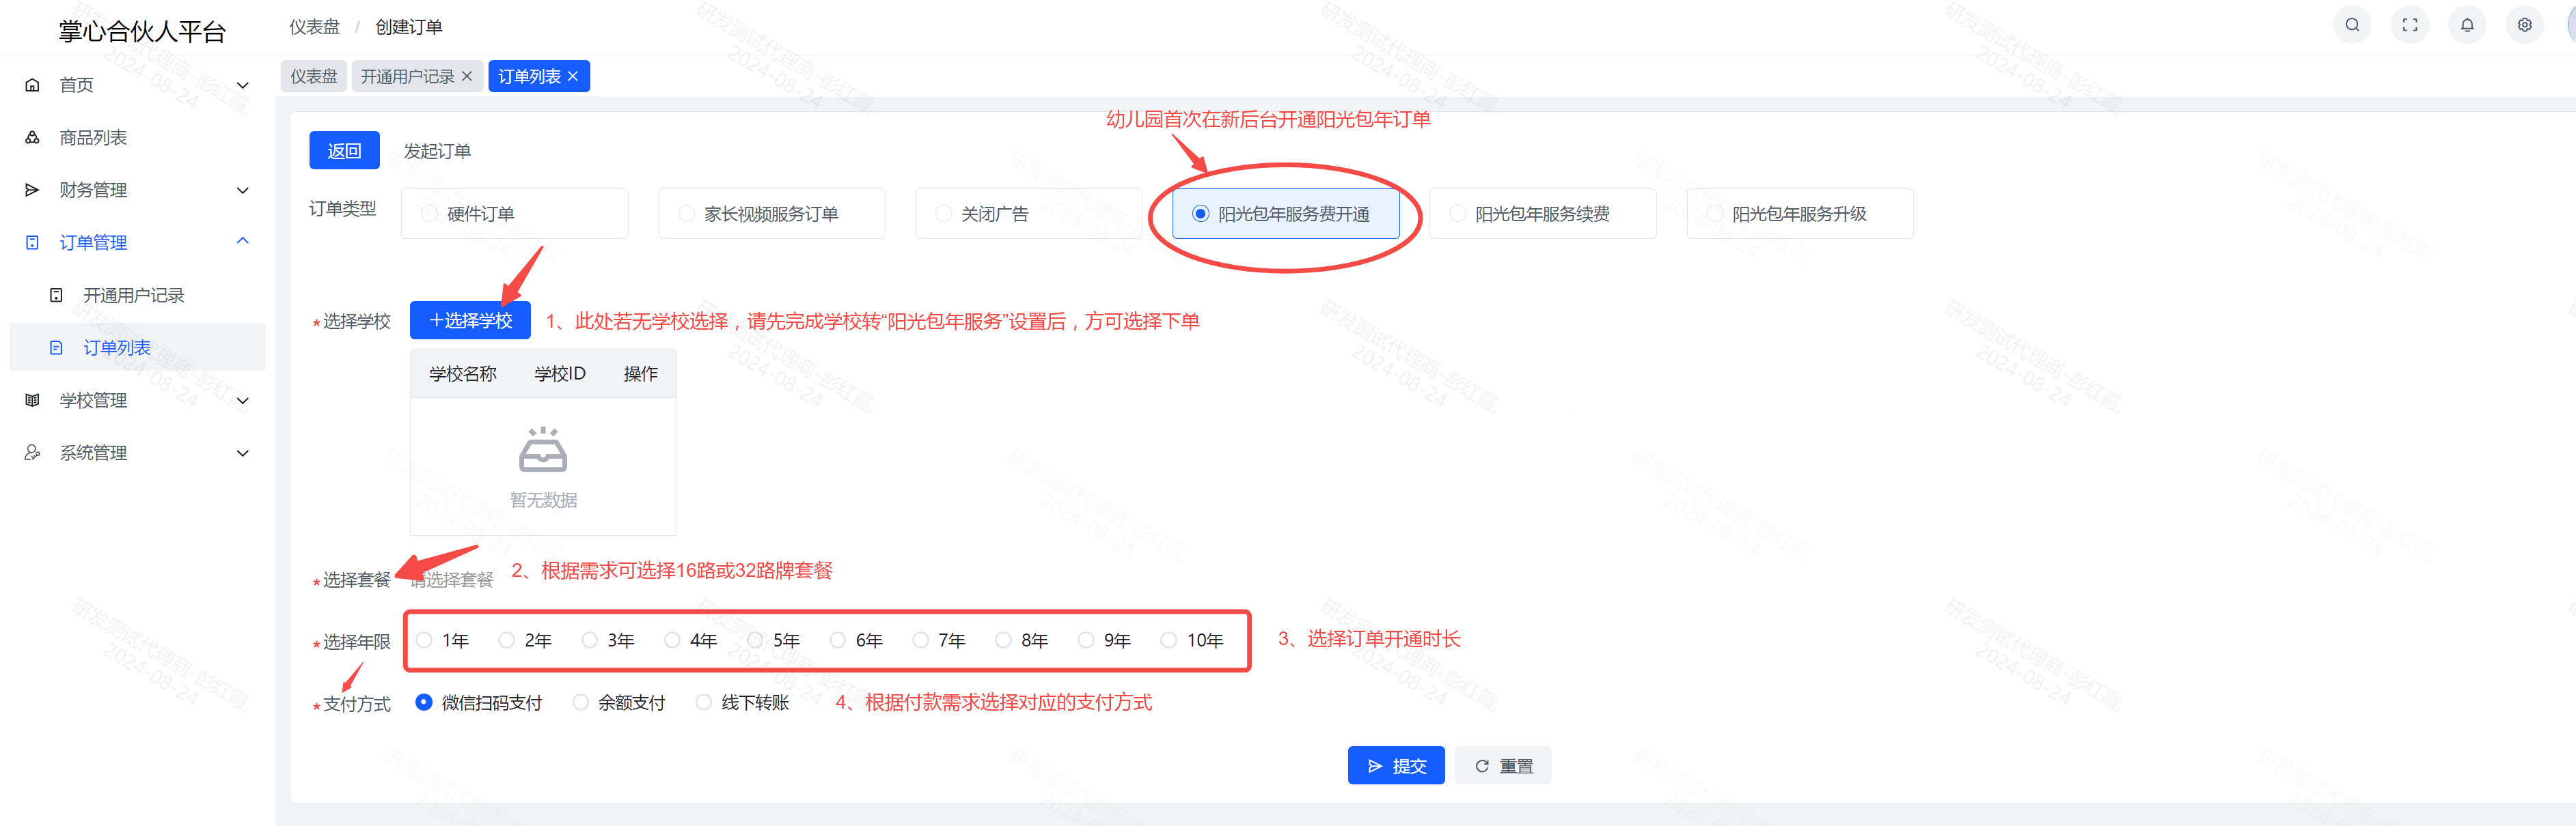Close the 订单列表 tab with X
Screen dimensions: 2576x826
click(x=573, y=77)
